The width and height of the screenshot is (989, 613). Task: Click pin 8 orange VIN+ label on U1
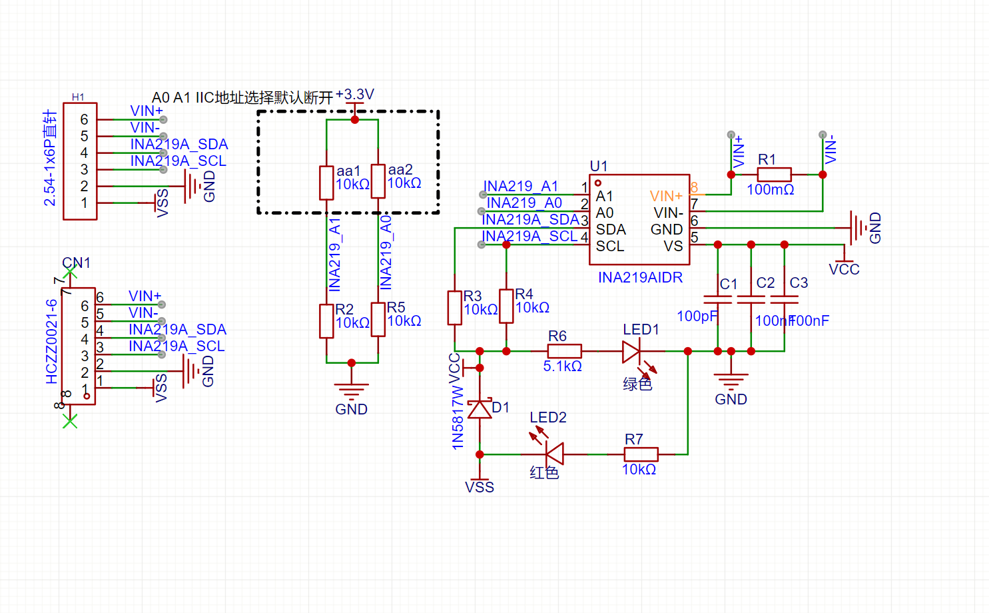(666, 197)
